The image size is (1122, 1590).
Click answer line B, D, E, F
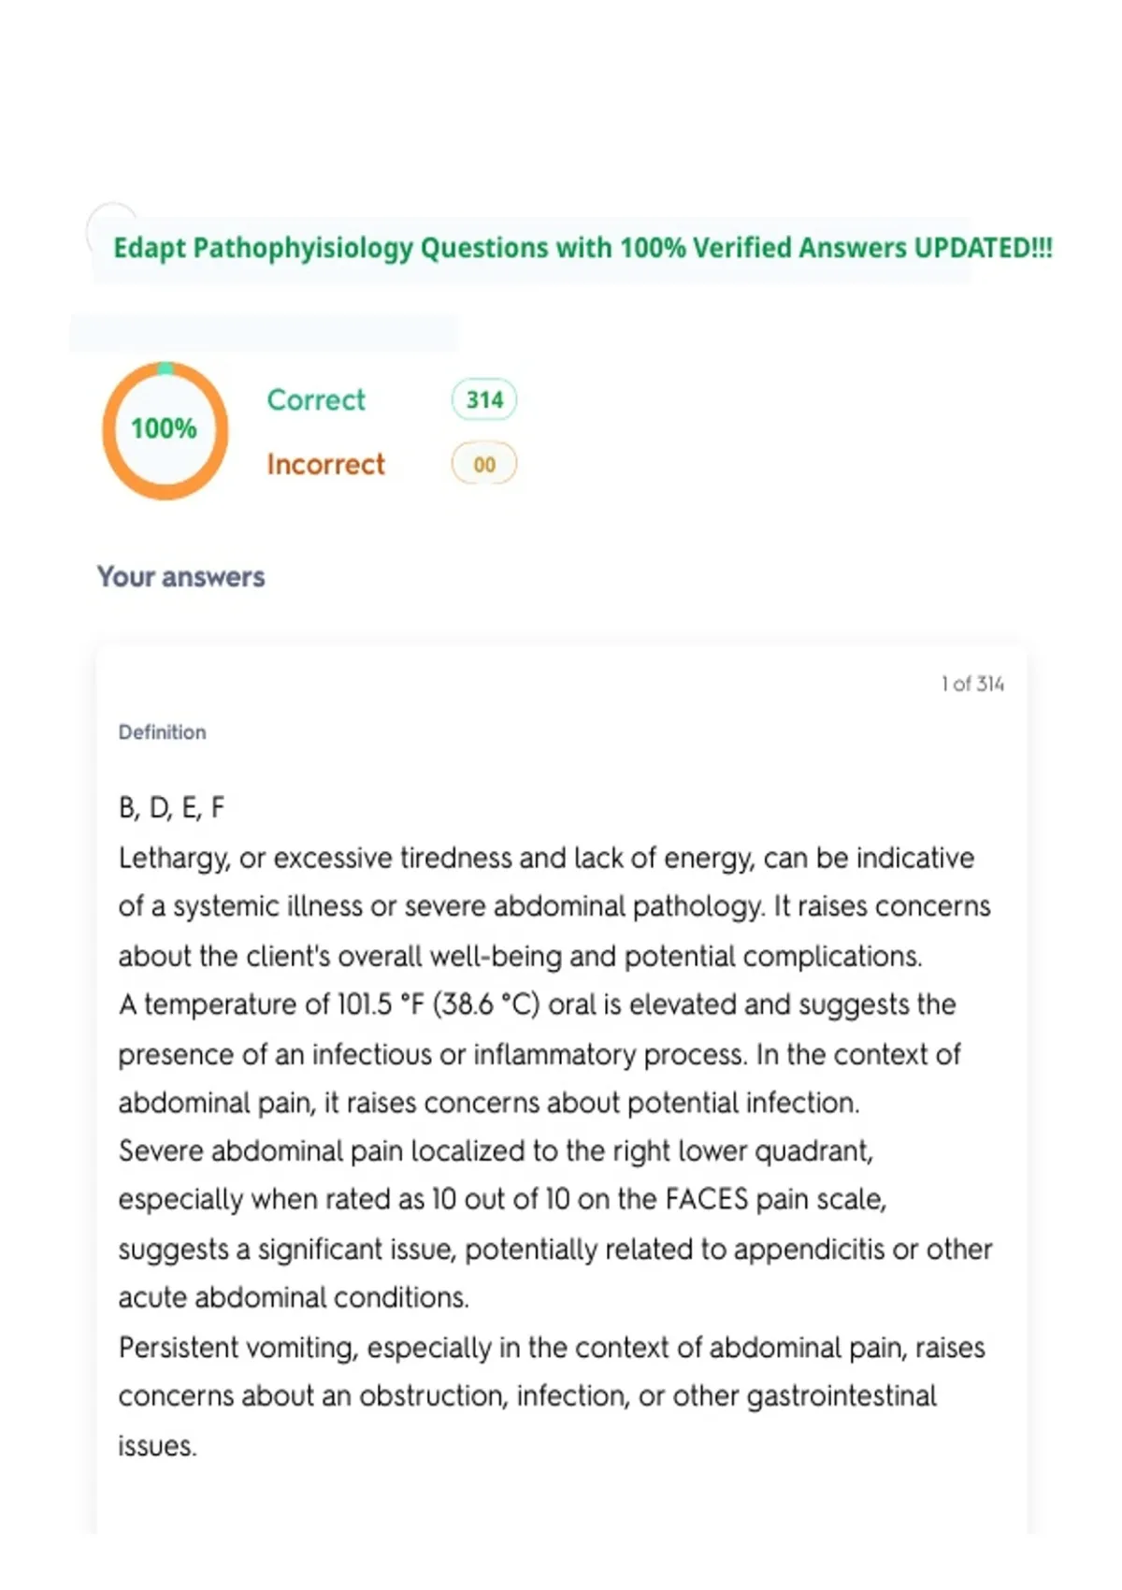tap(172, 807)
